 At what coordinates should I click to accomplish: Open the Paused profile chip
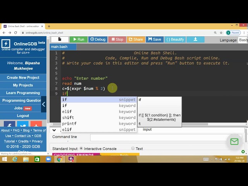(233, 33)
